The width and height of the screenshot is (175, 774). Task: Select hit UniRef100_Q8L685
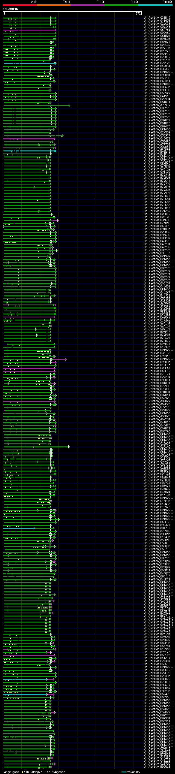[x=157, y=87]
